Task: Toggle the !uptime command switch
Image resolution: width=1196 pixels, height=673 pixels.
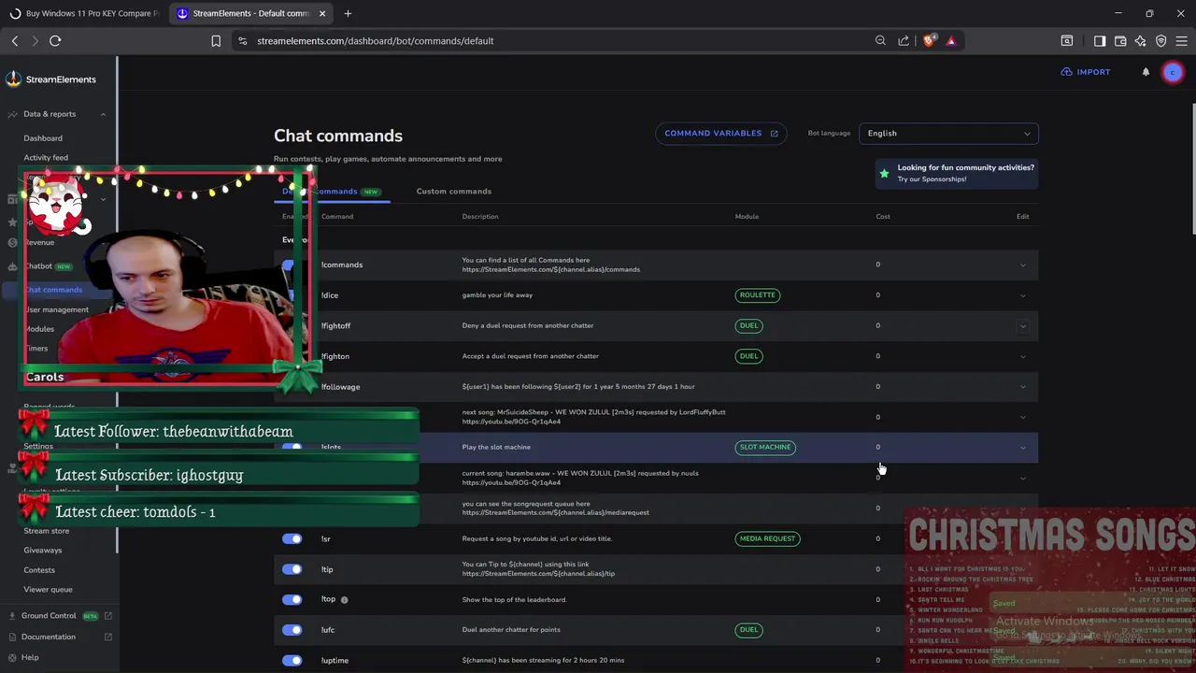Action: point(292,661)
